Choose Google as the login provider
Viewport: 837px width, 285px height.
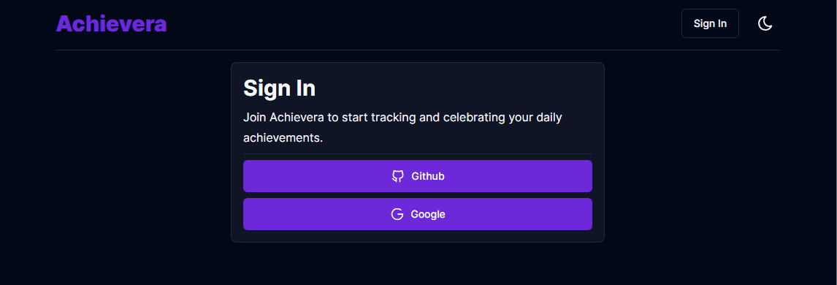click(418, 214)
